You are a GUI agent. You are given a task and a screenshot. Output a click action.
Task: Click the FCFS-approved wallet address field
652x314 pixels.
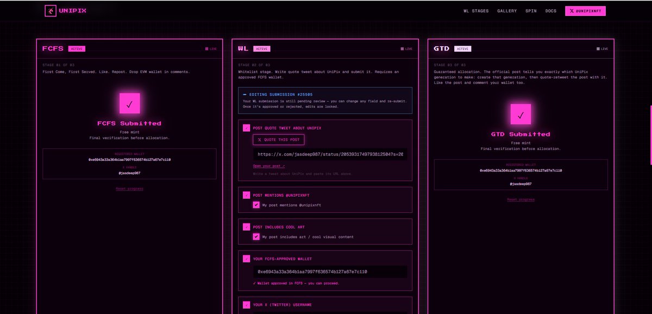click(x=330, y=272)
